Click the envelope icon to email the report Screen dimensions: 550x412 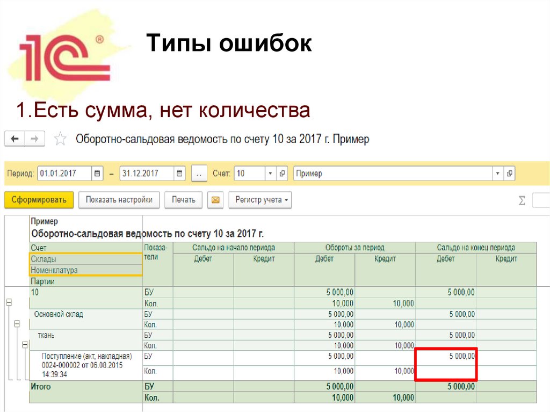pos(215,200)
